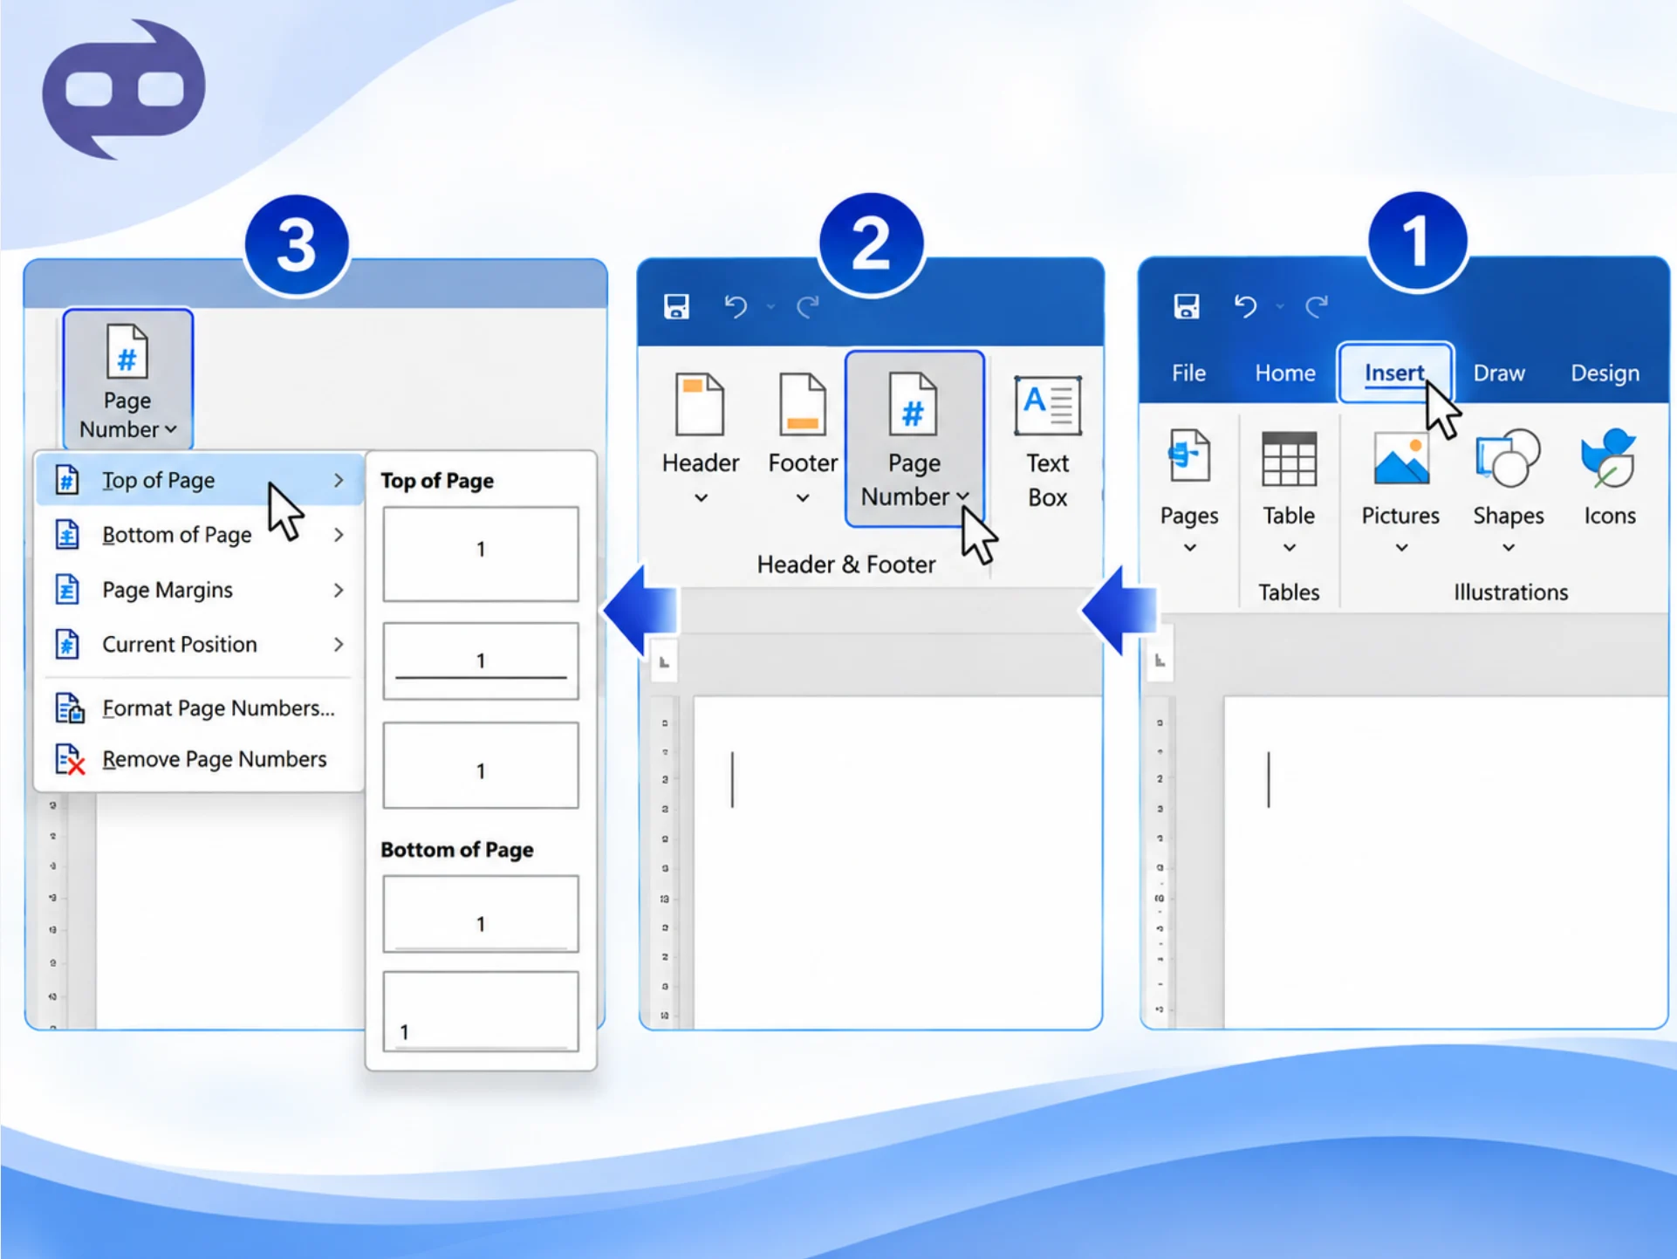Expand the Pictures dropdown chevron
This screenshot has width=1677, height=1259.
[1401, 548]
